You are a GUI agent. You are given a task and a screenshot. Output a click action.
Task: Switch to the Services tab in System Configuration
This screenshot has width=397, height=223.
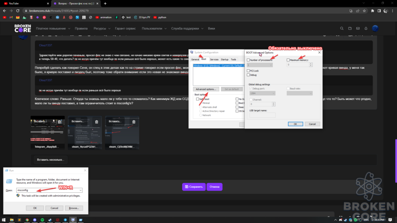(x=214, y=59)
